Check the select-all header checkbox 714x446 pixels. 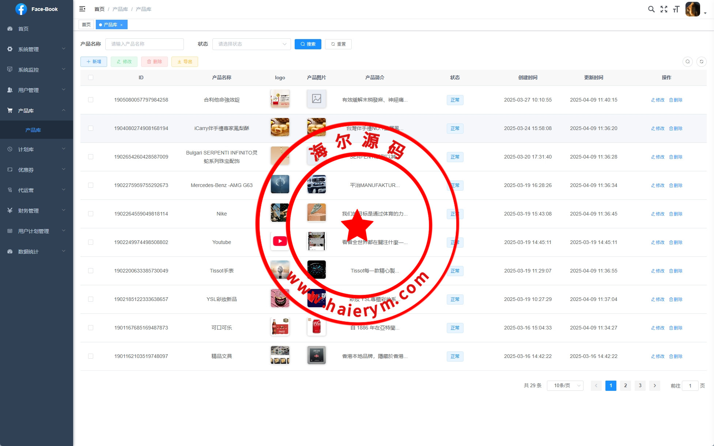[91, 77]
